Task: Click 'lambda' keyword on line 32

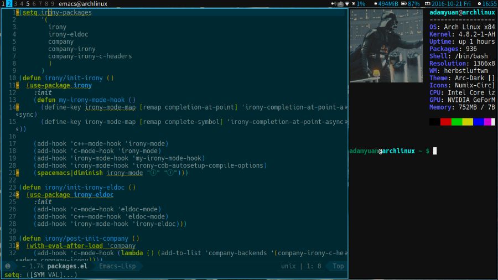Action: point(132,253)
